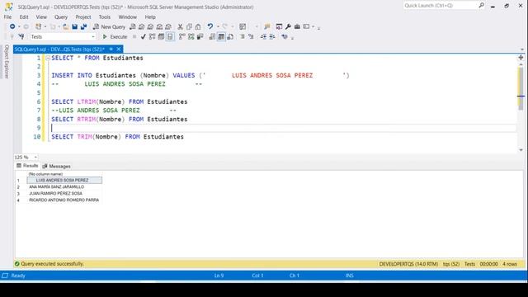This screenshot has height=297, width=528.
Task: Close the SQLQuery1.sql tab
Action: tap(119, 49)
